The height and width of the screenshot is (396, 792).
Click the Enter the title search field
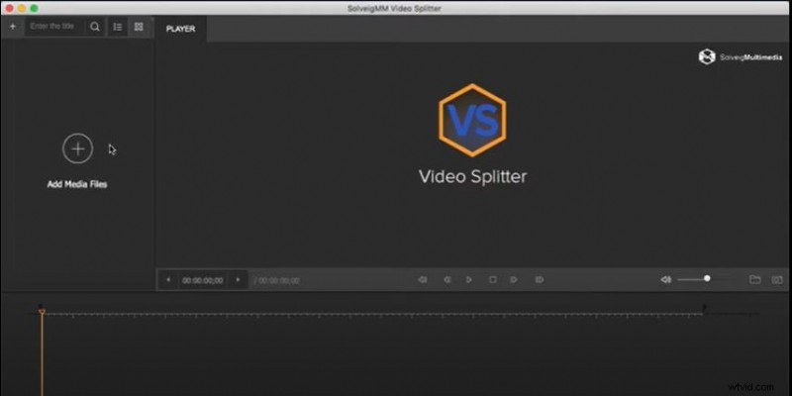point(54,27)
